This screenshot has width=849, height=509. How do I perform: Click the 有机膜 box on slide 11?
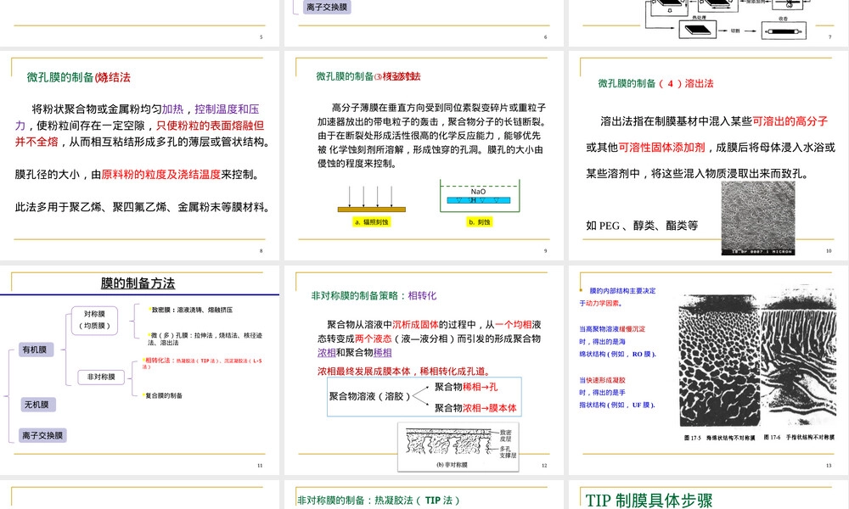coord(35,350)
